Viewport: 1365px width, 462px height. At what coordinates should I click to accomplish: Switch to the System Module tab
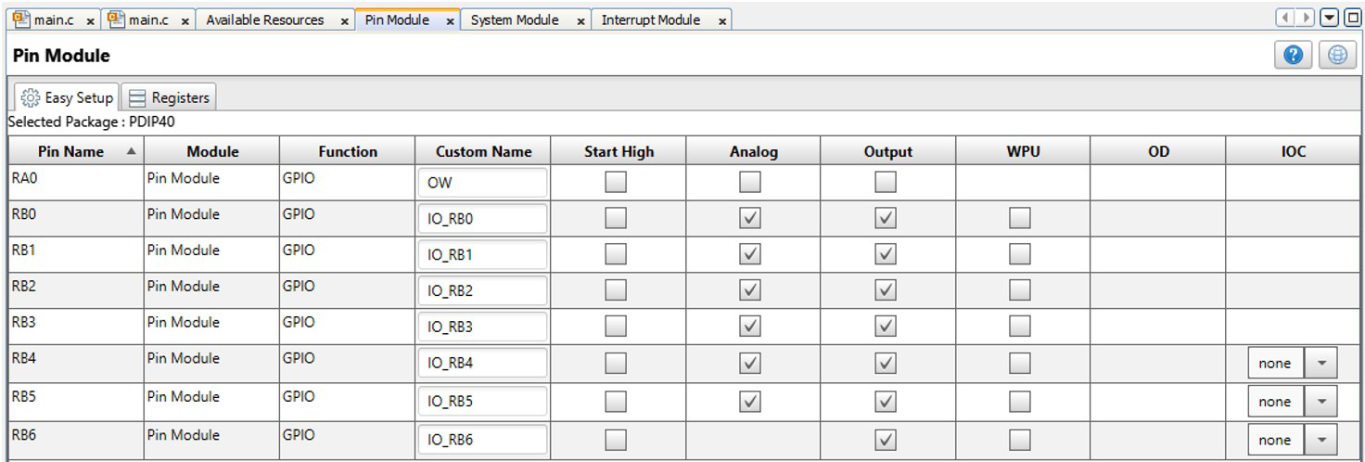pos(515,20)
